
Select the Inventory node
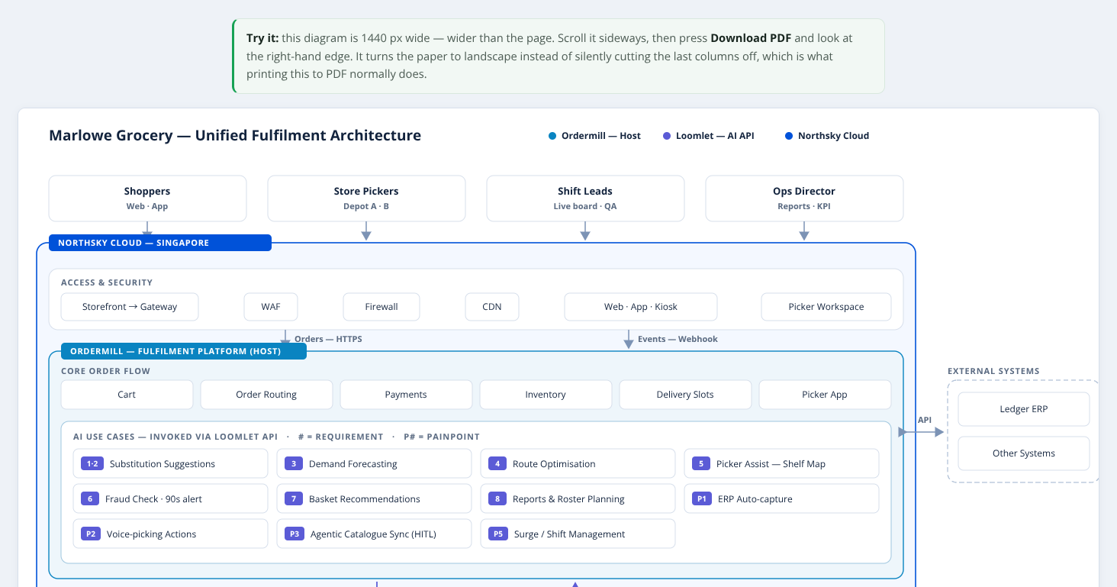tap(546, 395)
